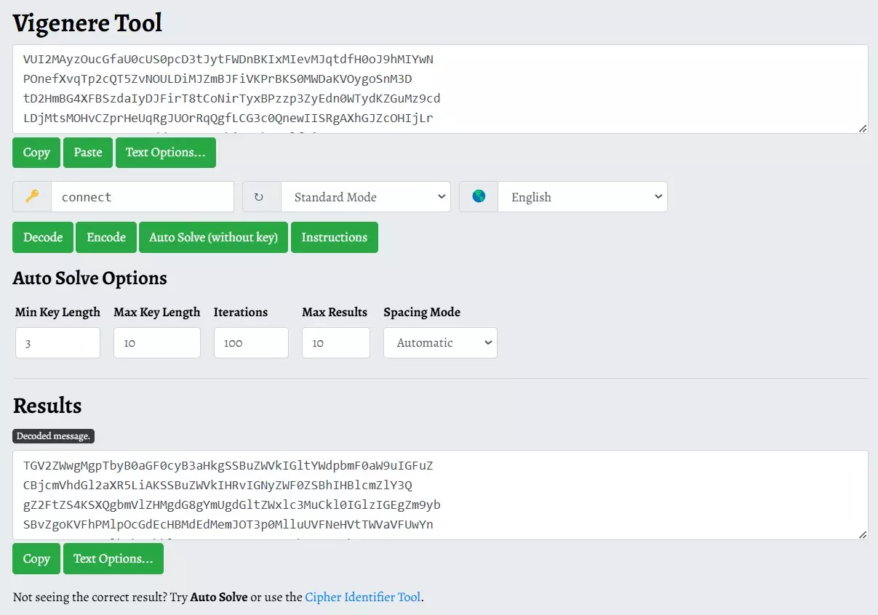Expand the Spacing Mode Automatic dropdown
The width and height of the screenshot is (878, 615).
(x=440, y=342)
